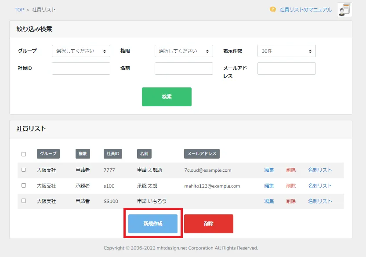The height and width of the screenshot is (257, 366).
Task: Change 表示件数 from the 30件 dropdown
Action: tap(286, 51)
